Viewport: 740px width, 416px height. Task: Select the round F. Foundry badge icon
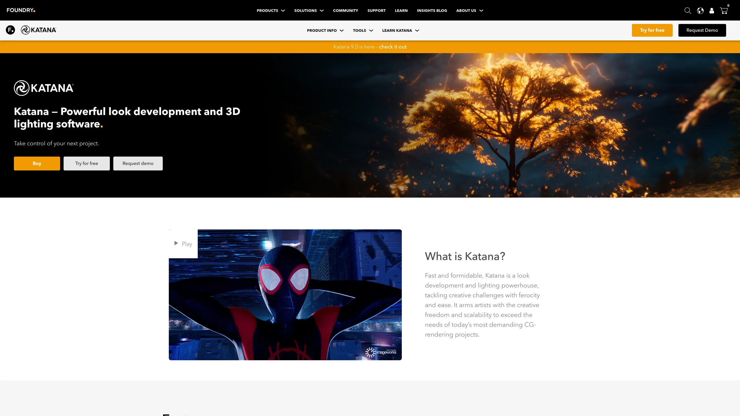[x=10, y=30]
